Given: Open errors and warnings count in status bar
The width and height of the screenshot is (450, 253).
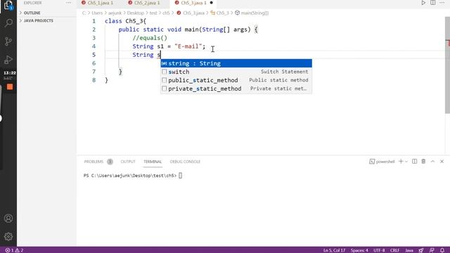Looking at the screenshot, I should pos(14,250).
